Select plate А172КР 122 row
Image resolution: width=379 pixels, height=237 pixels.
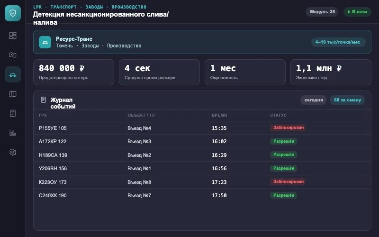point(202,141)
